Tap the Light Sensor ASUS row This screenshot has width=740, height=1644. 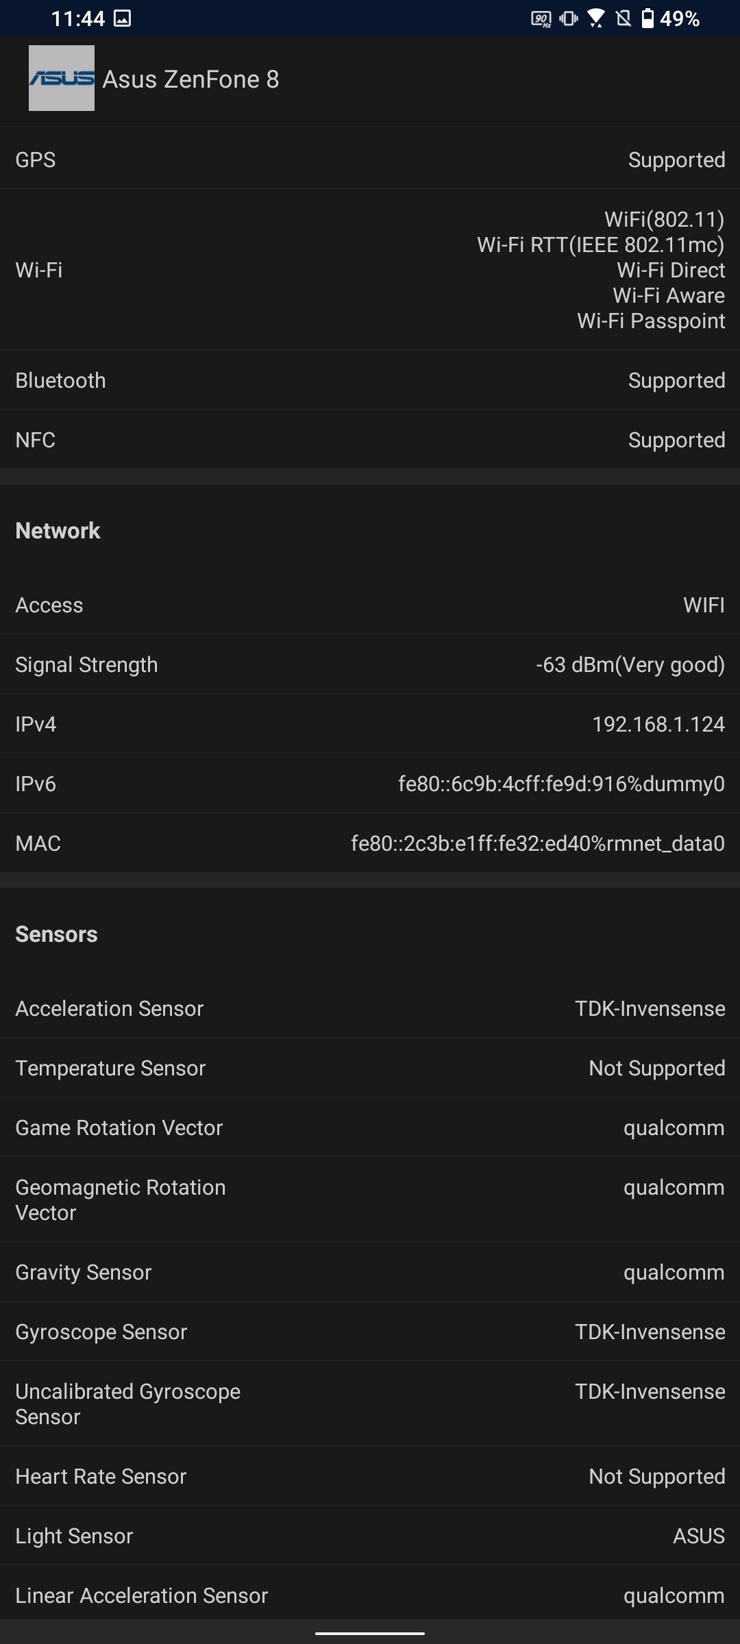(x=370, y=1536)
